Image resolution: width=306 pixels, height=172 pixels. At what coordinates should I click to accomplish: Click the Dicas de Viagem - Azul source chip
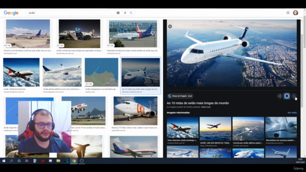(x=180, y=96)
